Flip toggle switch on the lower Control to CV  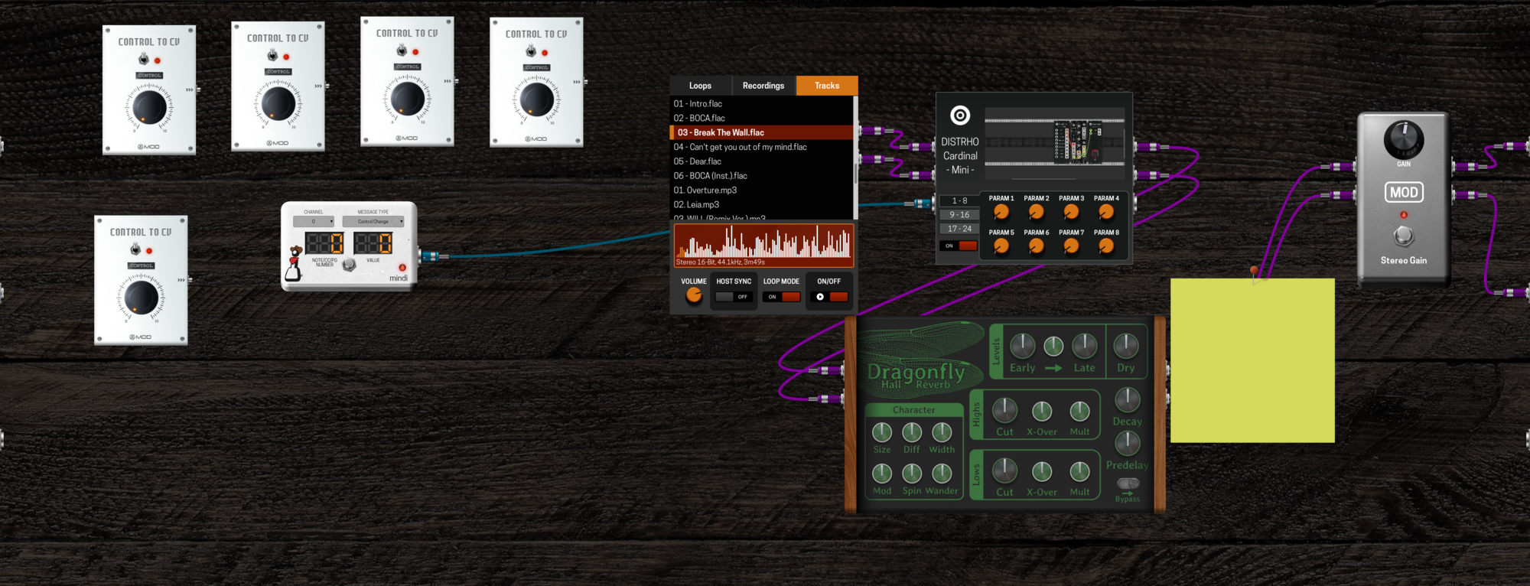(x=135, y=249)
